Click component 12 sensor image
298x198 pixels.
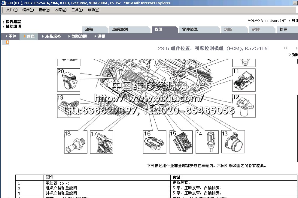(x=244, y=106)
